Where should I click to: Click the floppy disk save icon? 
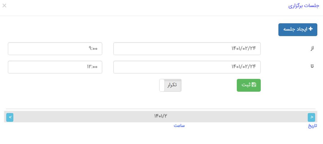point(254,85)
